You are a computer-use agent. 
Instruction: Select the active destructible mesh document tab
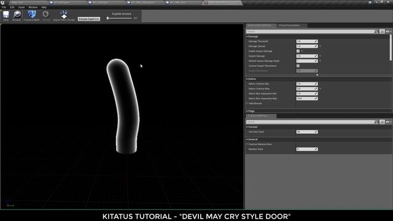coord(222,2)
